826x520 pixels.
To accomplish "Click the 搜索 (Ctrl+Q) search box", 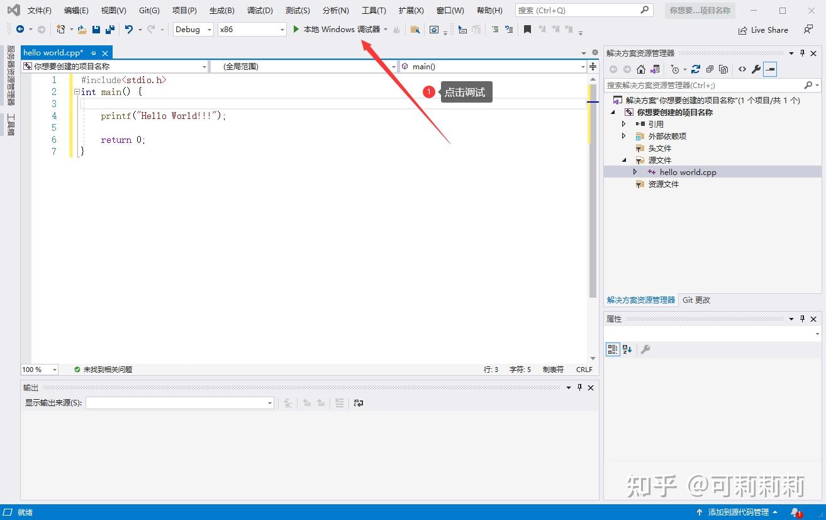I will pyautogui.click(x=579, y=10).
